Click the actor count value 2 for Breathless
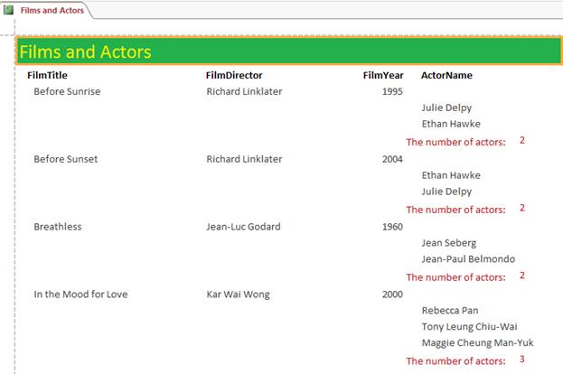Image resolution: width=563 pixels, height=374 pixels. pos(522,276)
